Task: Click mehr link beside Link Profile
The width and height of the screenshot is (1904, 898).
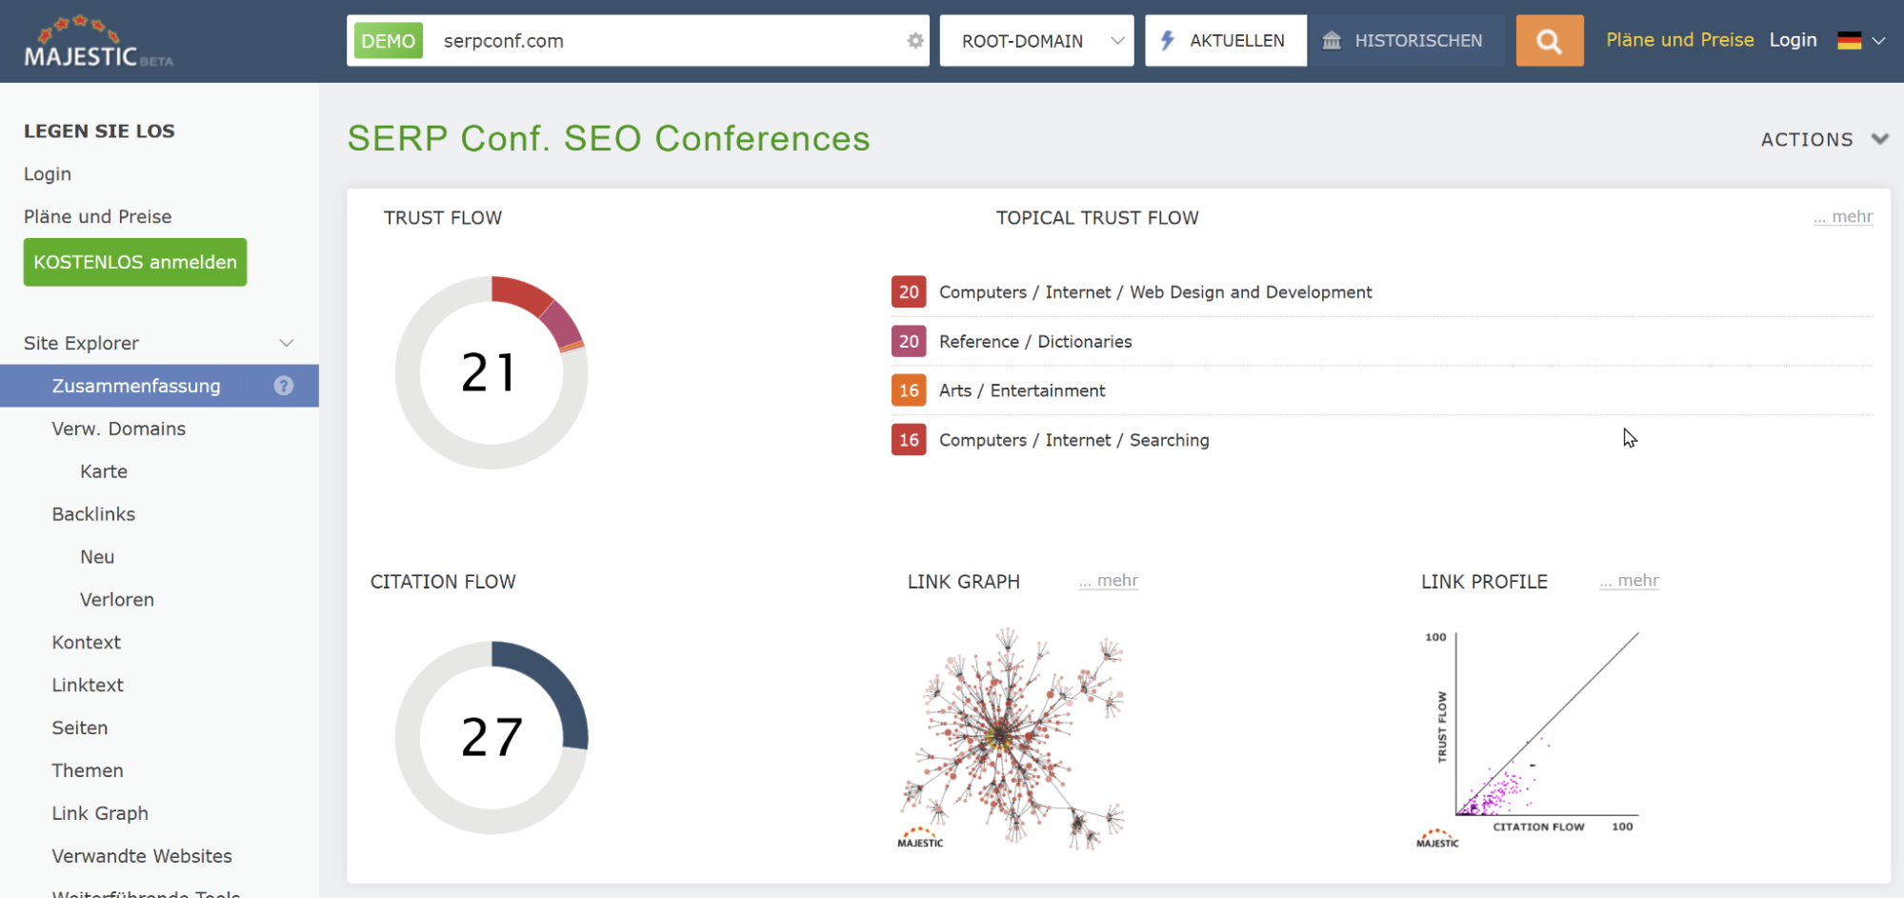Action: (1630, 581)
